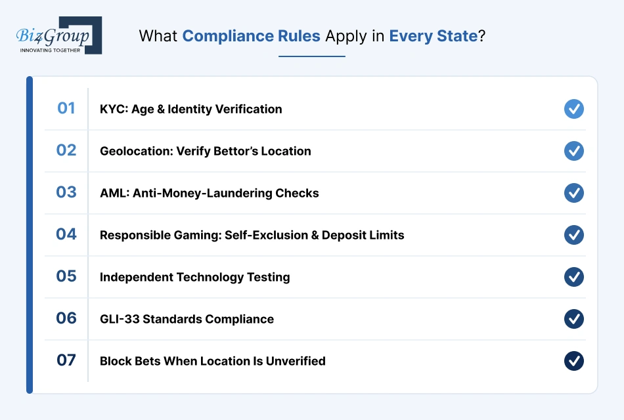Click "Independent Technology Testing" text
This screenshot has width=624, height=420.
point(194,277)
